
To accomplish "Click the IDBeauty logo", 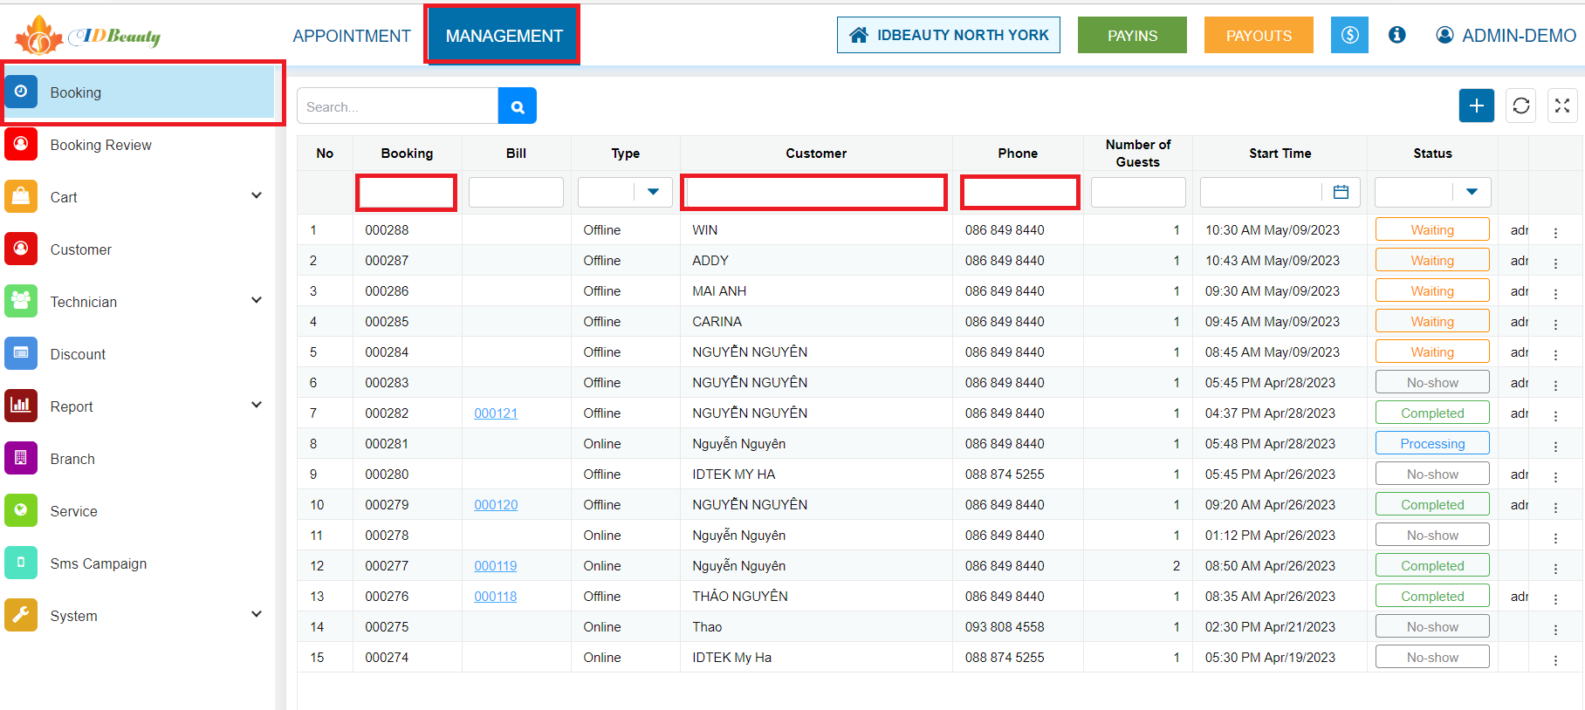I will (x=87, y=35).
